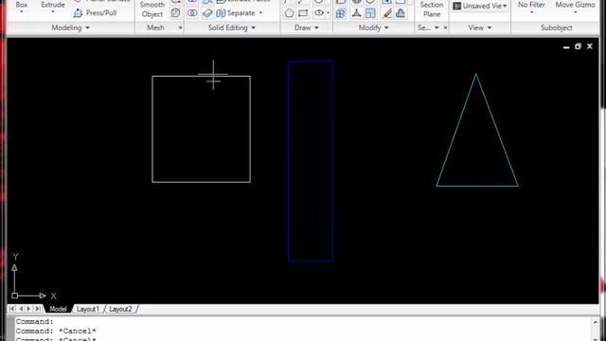
Task: Select the Separate solid editing tool
Action: [x=236, y=13]
